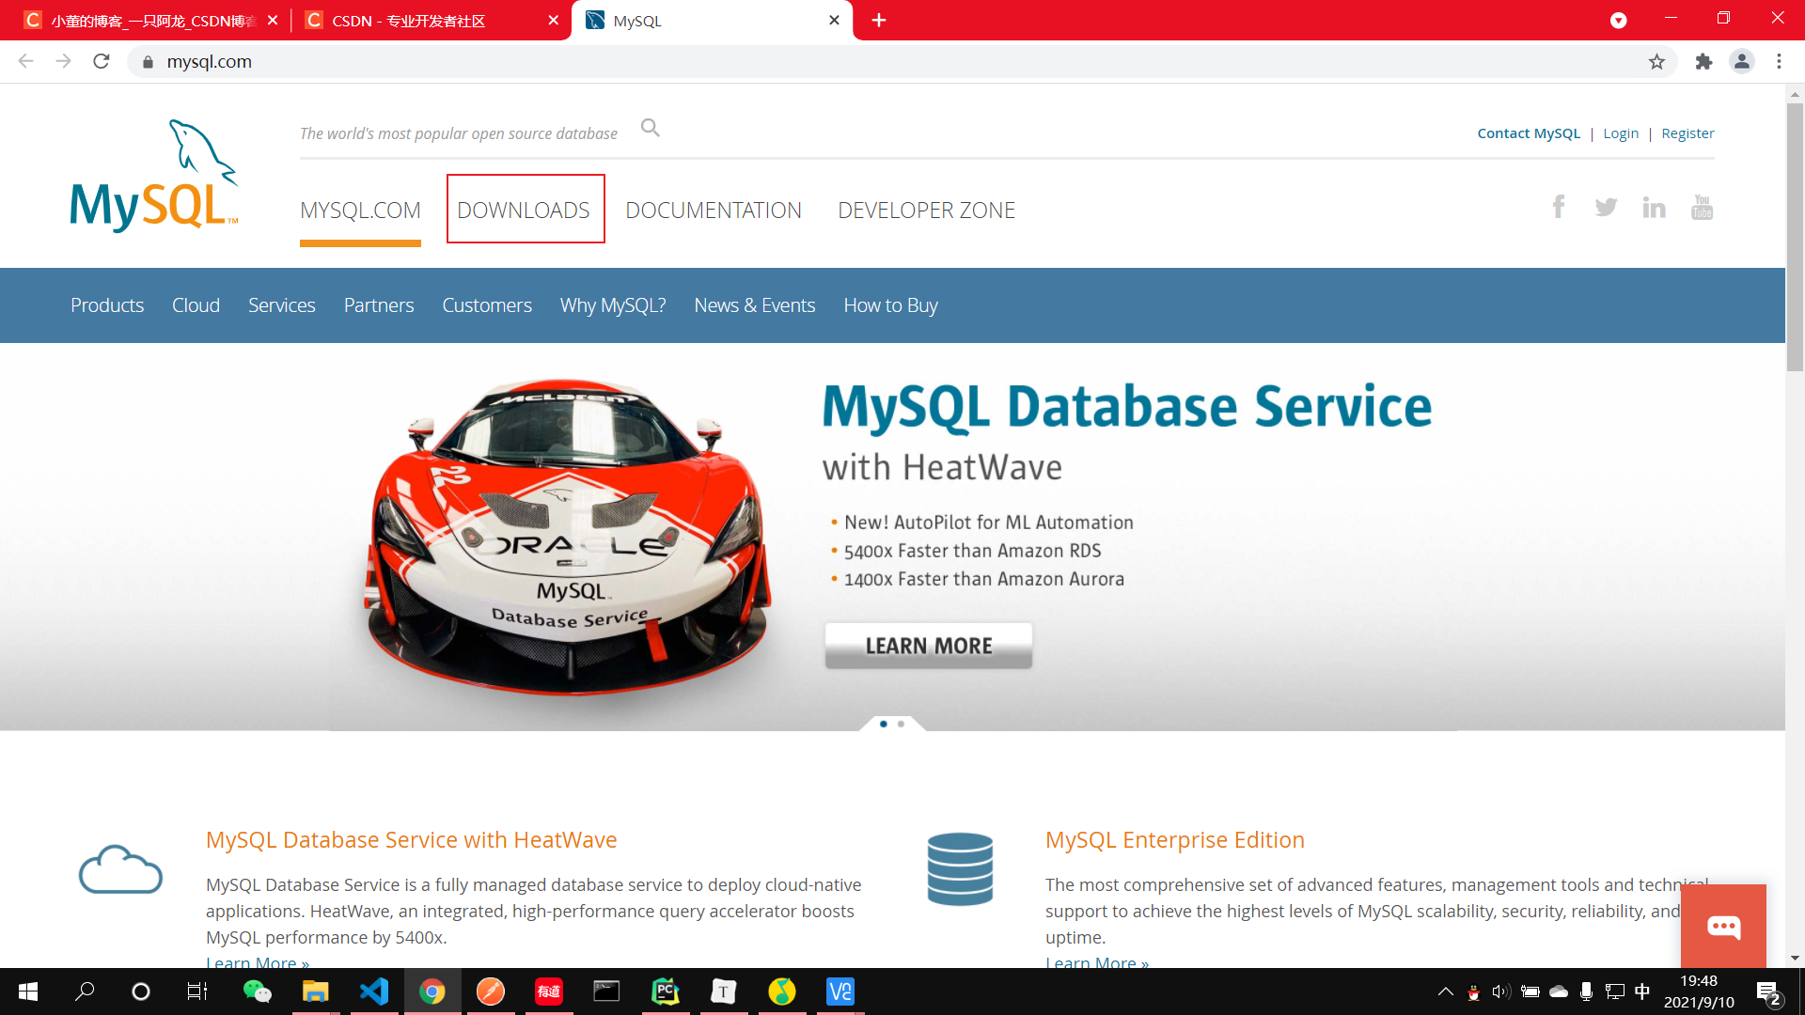Open Youdao dictionary from the taskbar
1805x1015 pixels.
549,992
